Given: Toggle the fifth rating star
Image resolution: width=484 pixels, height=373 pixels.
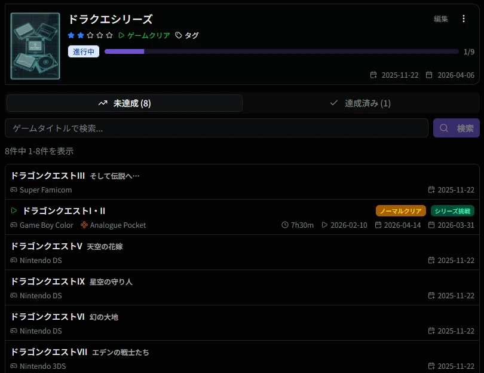Looking at the screenshot, I should click(x=109, y=35).
